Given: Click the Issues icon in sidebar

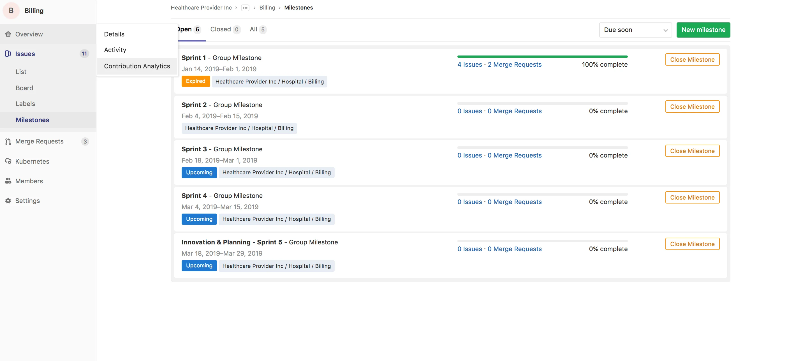Looking at the screenshot, I should [x=8, y=54].
